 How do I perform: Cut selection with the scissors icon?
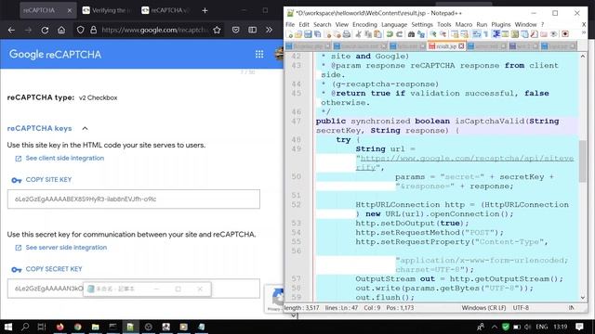pos(358,34)
